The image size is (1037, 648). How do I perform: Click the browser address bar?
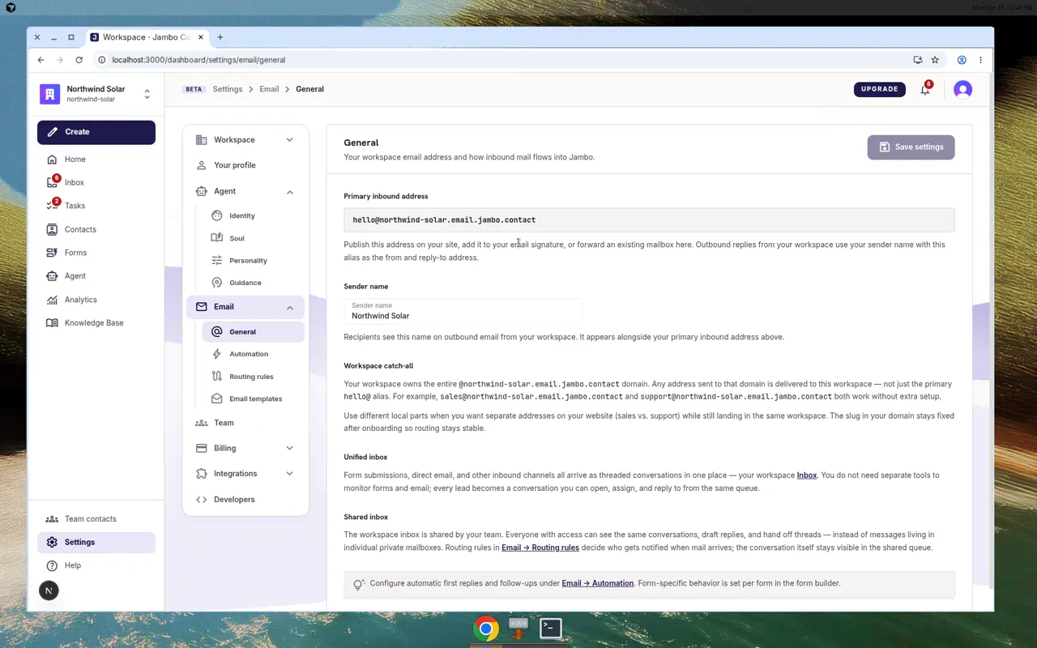[502, 60]
